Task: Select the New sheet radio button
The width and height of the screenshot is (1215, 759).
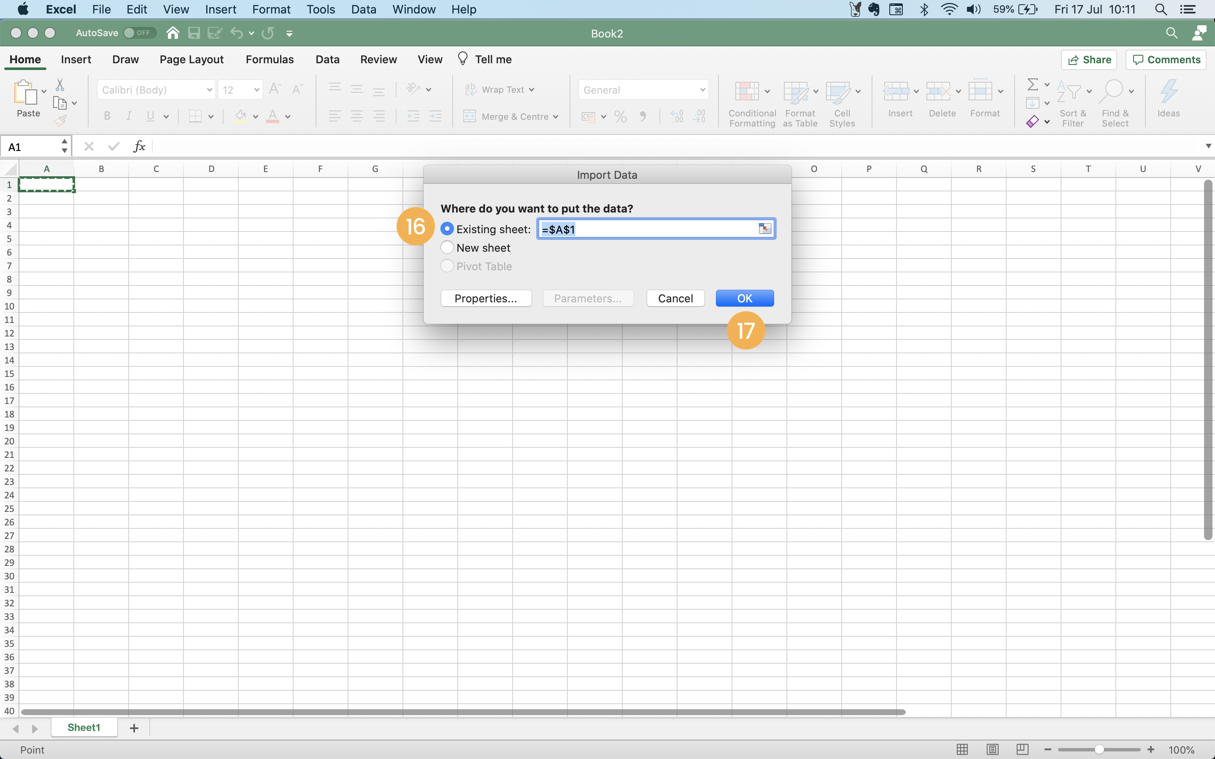Action: click(x=447, y=248)
